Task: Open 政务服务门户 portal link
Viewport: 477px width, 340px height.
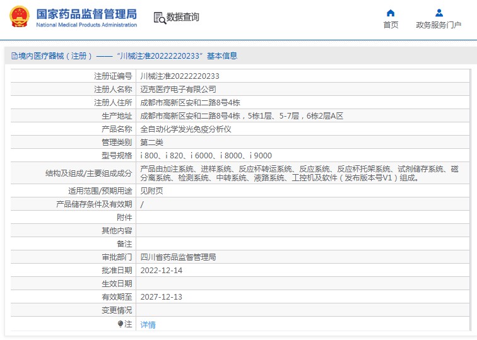Action: point(439,25)
